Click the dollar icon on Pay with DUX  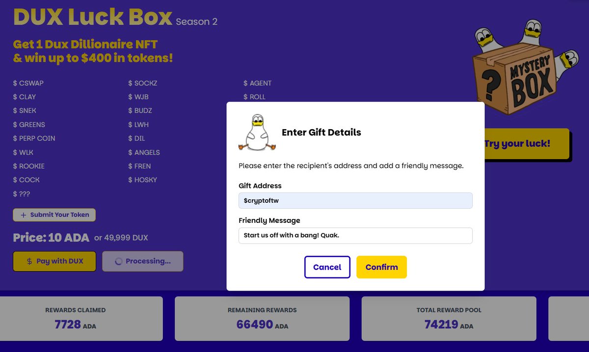tap(29, 261)
